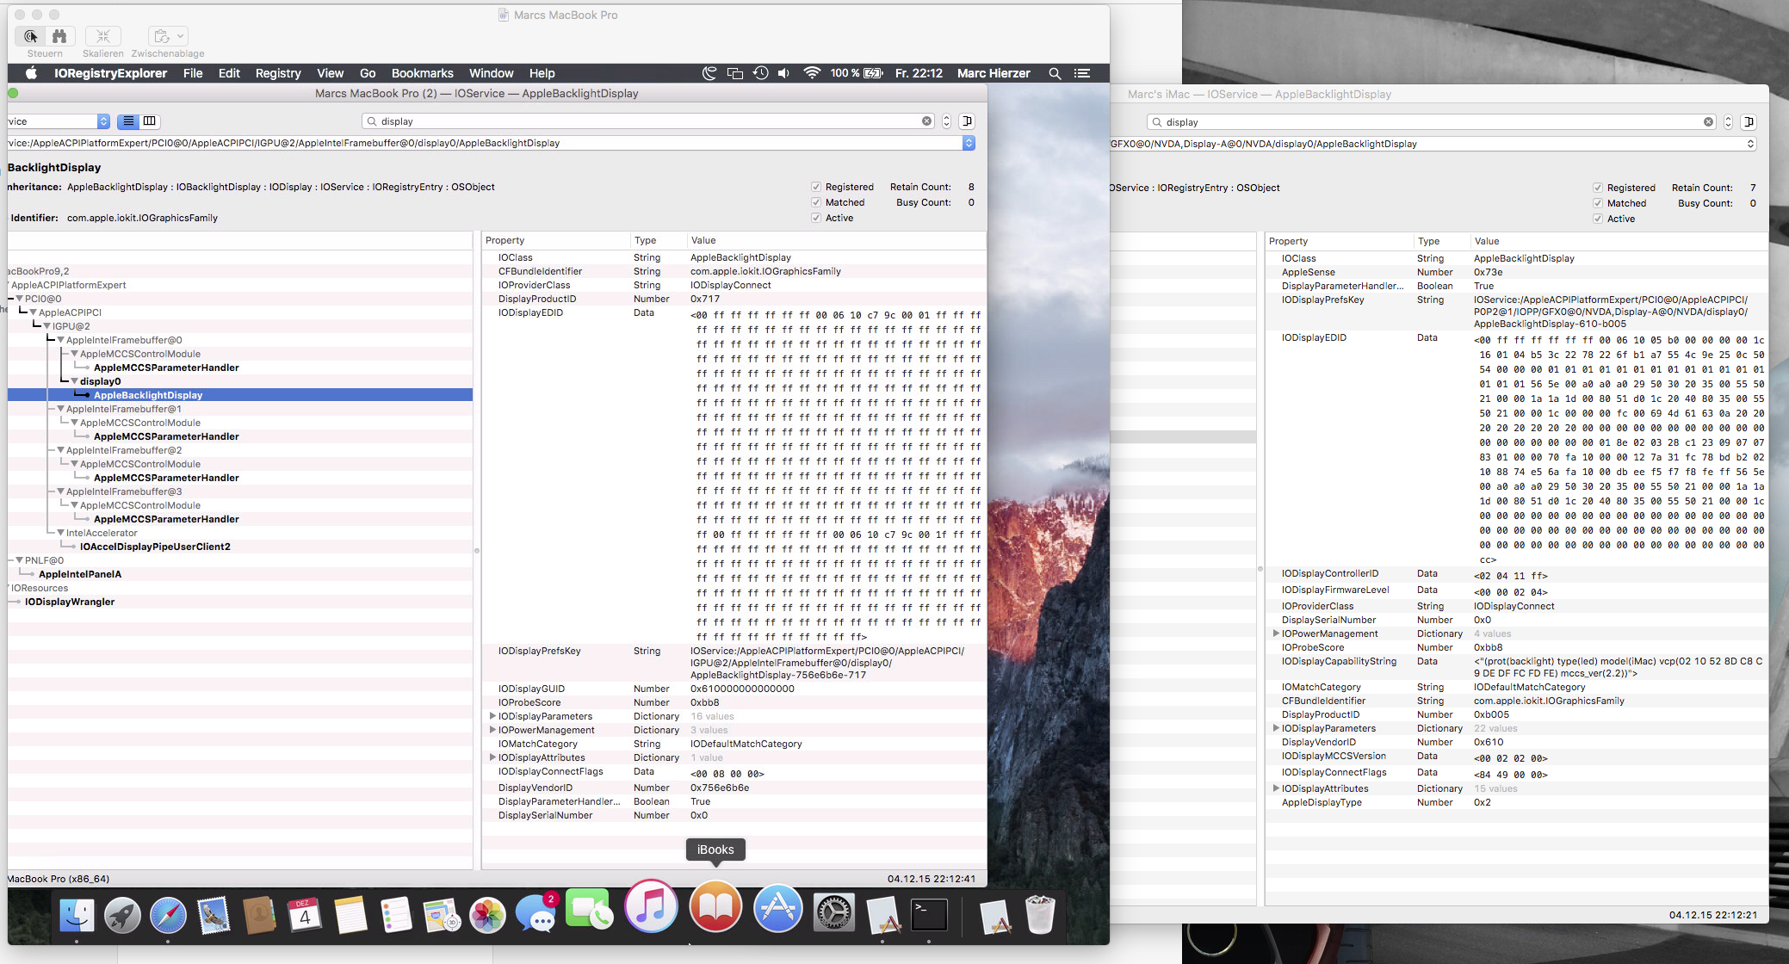Toggle the sidebar button in iMac window

click(1749, 122)
